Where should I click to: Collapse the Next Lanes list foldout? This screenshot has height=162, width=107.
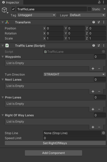(x=3, y=79)
